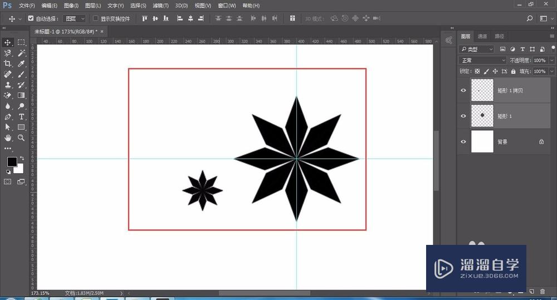Select the Eyedropper tool
This screenshot has height=300, width=557.
(22, 63)
